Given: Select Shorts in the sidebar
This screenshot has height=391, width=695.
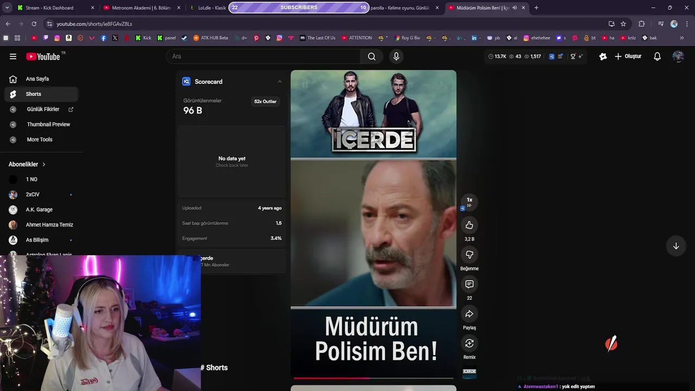Looking at the screenshot, I should click(x=42, y=94).
